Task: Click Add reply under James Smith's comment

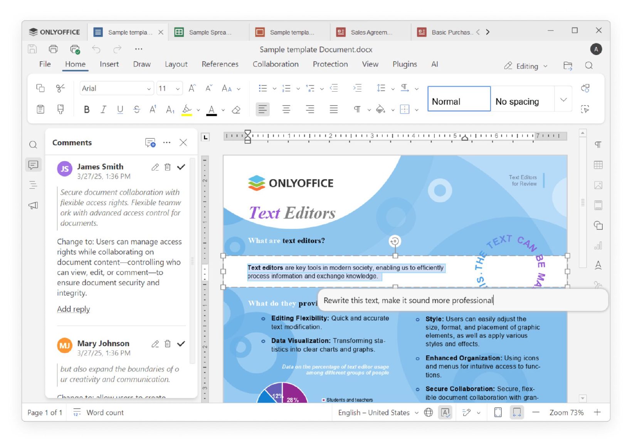Action: tap(73, 309)
